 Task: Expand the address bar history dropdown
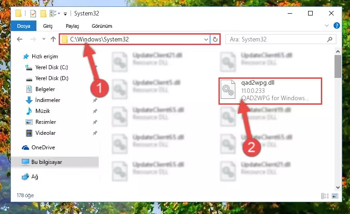pos(206,40)
